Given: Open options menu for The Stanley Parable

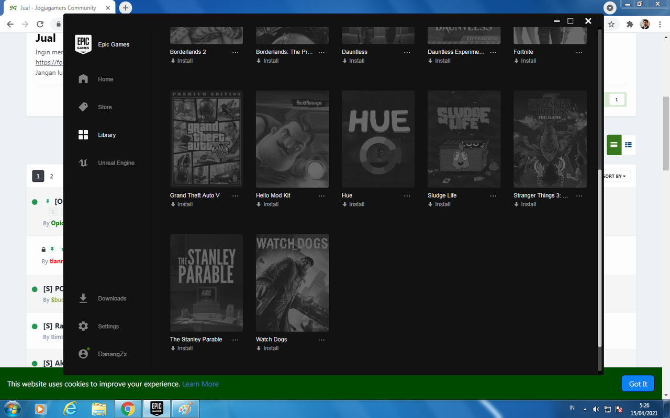Looking at the screenshot, I should [x=236, y=340].
